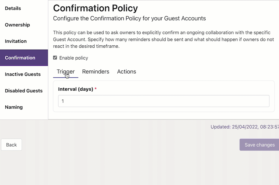Switch to the Actions tab
Screen dimensions: 279x185
coord(126,71)
